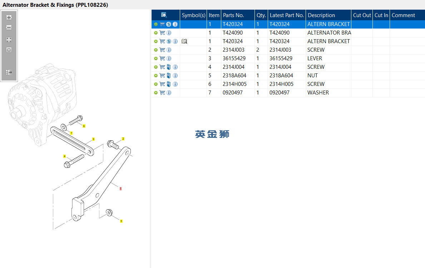Click the S icon in the highlighted T420324 row

click(x=169, y=24)
